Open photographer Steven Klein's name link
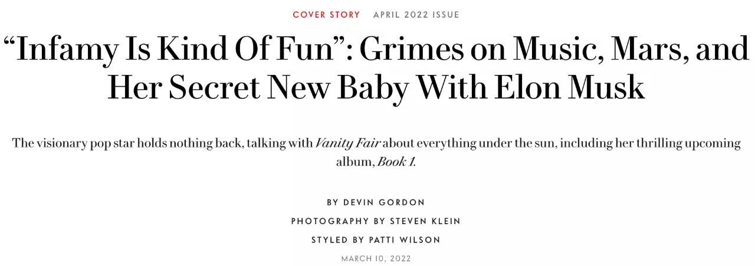 (425, 221)
